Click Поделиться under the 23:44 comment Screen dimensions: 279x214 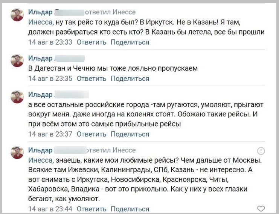click(x=130, y=209)
